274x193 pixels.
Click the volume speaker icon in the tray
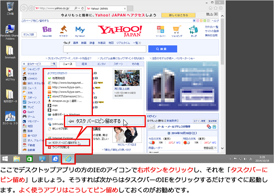coord(245,159)
